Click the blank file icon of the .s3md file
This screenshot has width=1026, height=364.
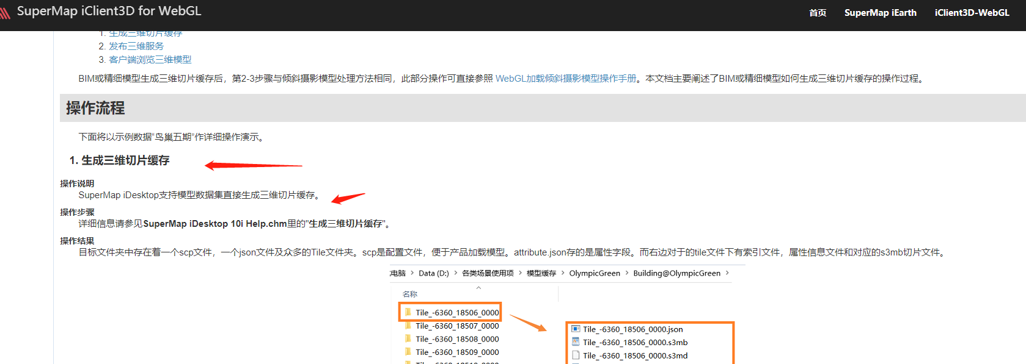[x=576, y=355]
